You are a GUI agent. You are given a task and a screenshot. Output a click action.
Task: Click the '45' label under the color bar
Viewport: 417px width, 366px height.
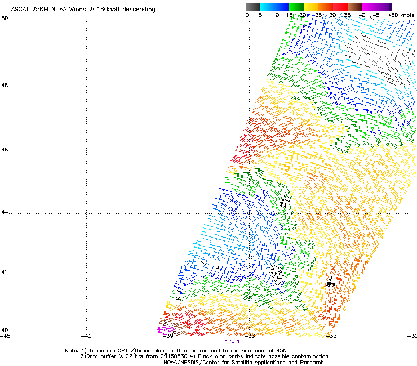tap(376, 15)
